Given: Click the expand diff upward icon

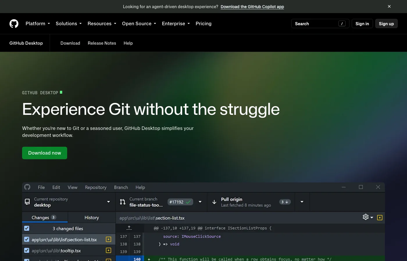Looking at the screenshot, I should coord(129,228).
